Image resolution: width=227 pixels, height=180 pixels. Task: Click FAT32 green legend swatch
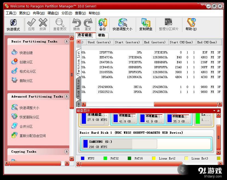(105, 158)
